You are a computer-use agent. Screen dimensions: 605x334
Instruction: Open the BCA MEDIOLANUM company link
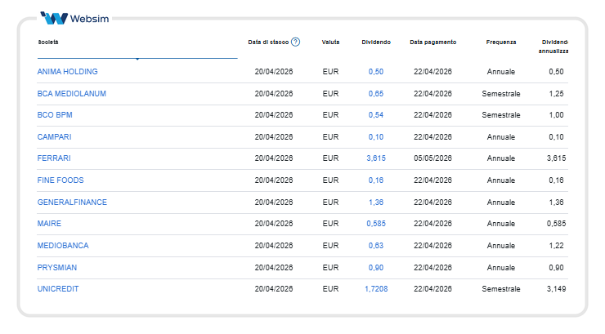point(72,94)
